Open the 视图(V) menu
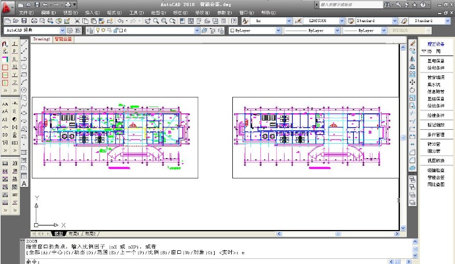The image size is (455, 264). click(70, 12)
